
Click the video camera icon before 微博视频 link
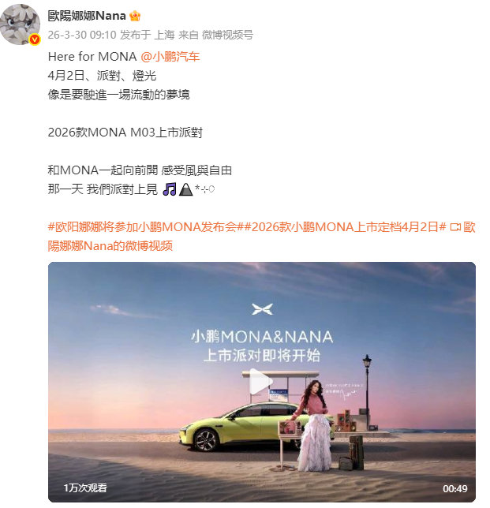pyautogui.click(x=455, y=227)
